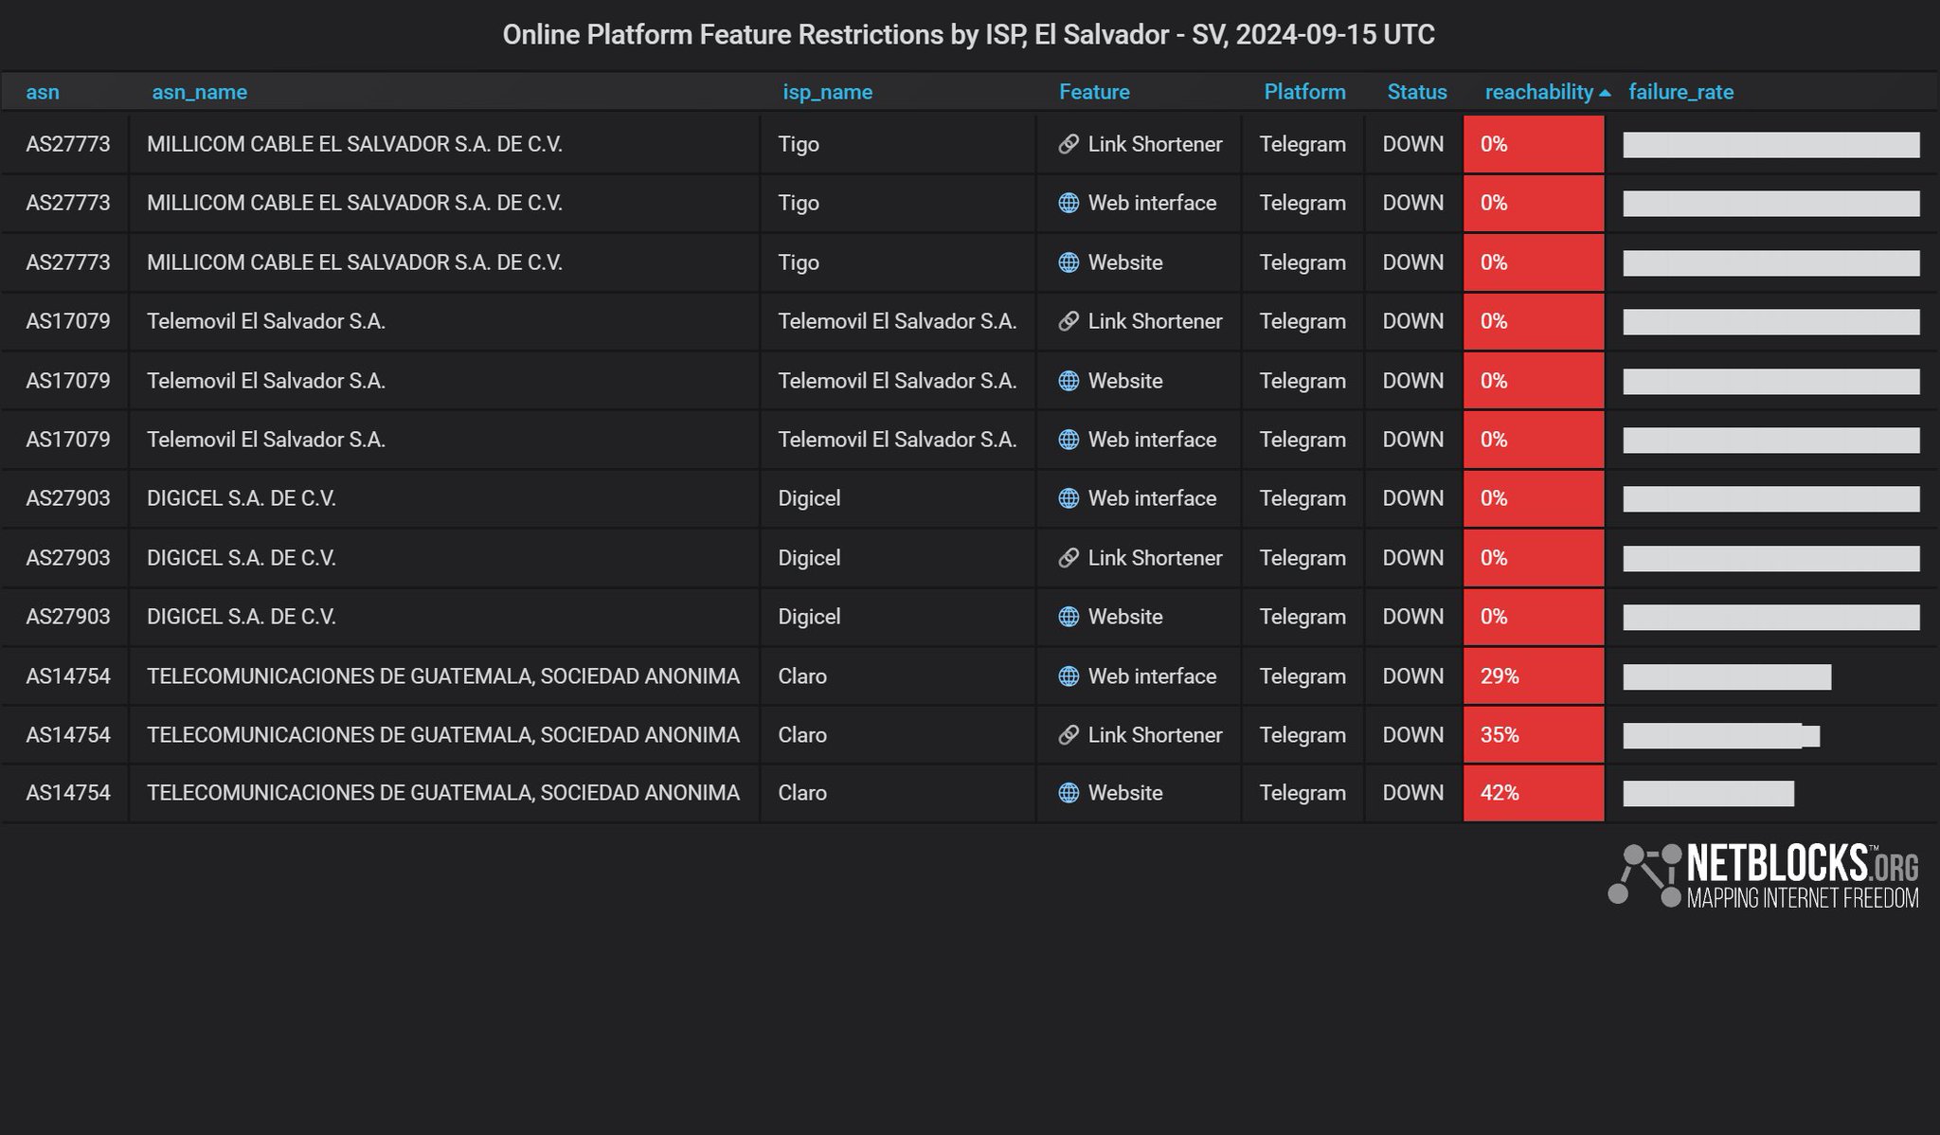Click the globe icon in the Tigo Web interface row
The height and width of the screenshot is (1135, 1940).
pyautogui.click(x=1069, y=203)
